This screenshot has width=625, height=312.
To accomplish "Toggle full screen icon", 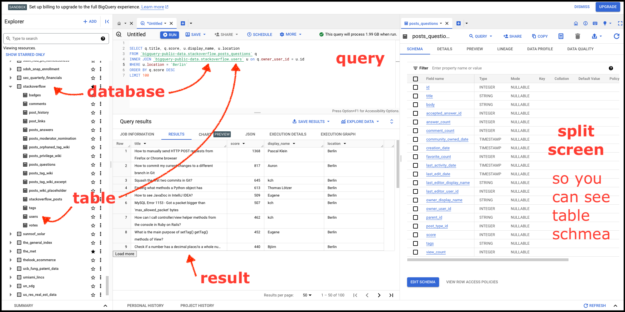I will [x=620, y=24].
